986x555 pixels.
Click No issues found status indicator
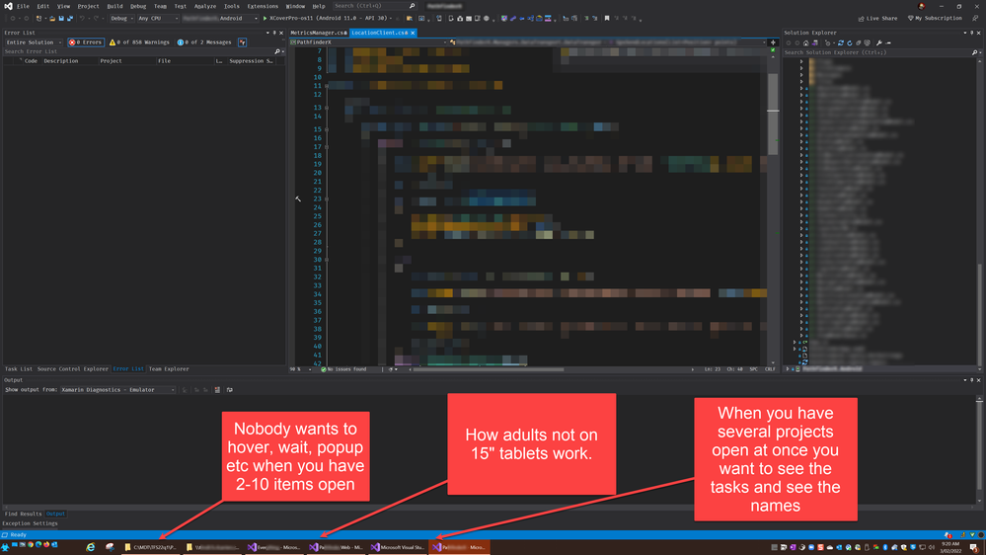(343, 369)
